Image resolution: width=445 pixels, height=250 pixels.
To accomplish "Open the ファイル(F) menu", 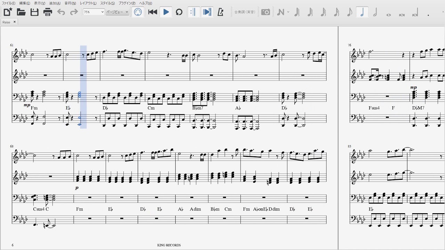I will (8, 3).
